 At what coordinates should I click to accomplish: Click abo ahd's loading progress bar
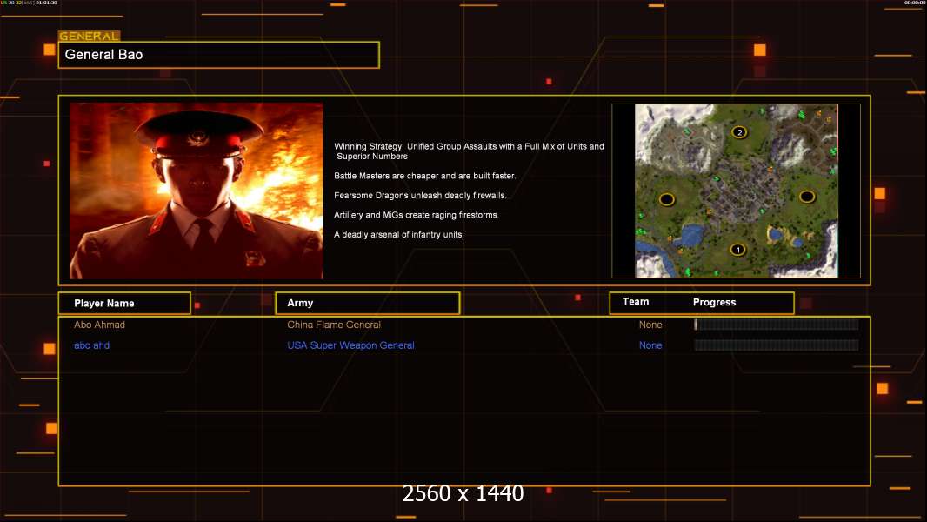[x=777, y=345]
